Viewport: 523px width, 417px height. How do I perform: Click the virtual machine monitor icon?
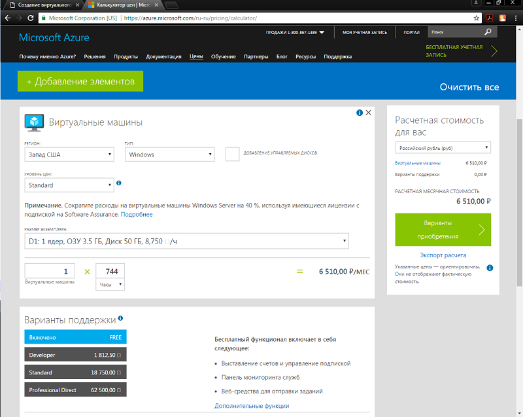click(34, 122)
